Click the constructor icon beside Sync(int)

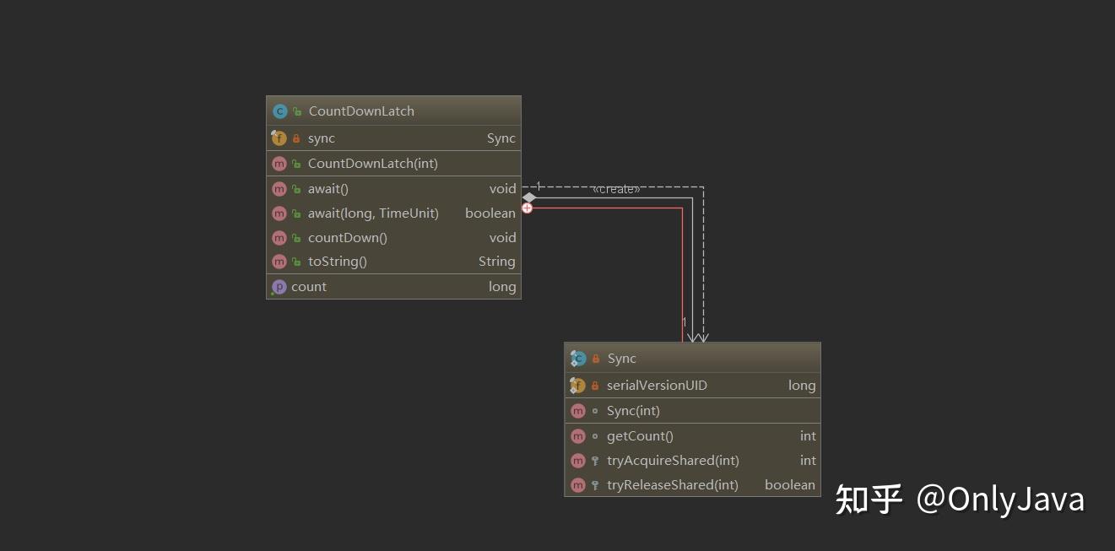(578, 411)
